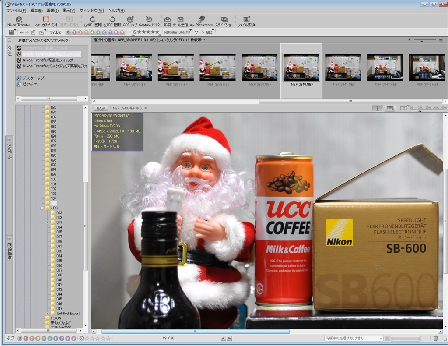Open the 編集(E) menu
This screenshot has height=346, width=448.
click(x=37, y=11)
